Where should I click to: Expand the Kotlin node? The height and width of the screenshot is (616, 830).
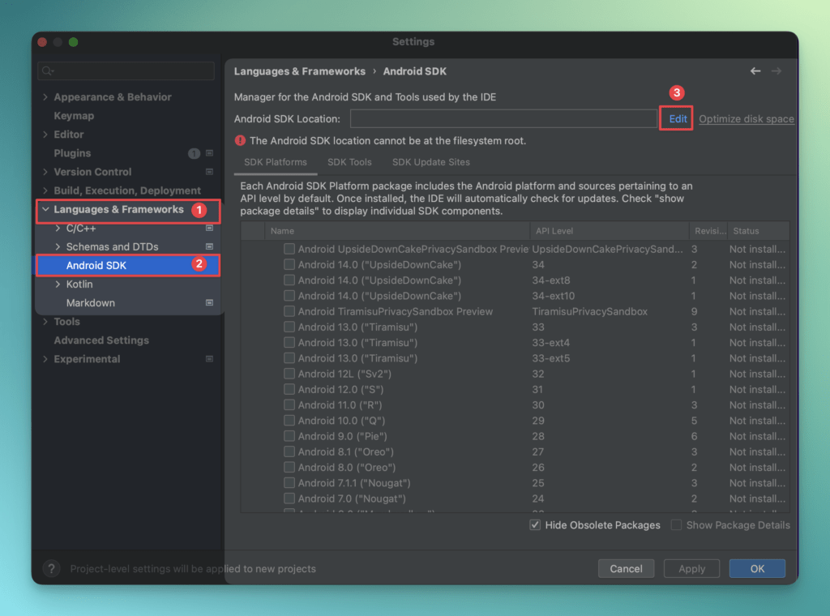58,284
